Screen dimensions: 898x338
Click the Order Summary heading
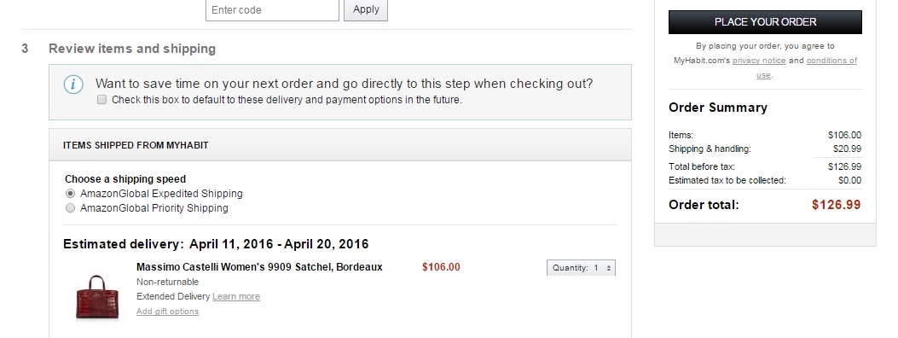pyautogui.click(x=717, y=108)
